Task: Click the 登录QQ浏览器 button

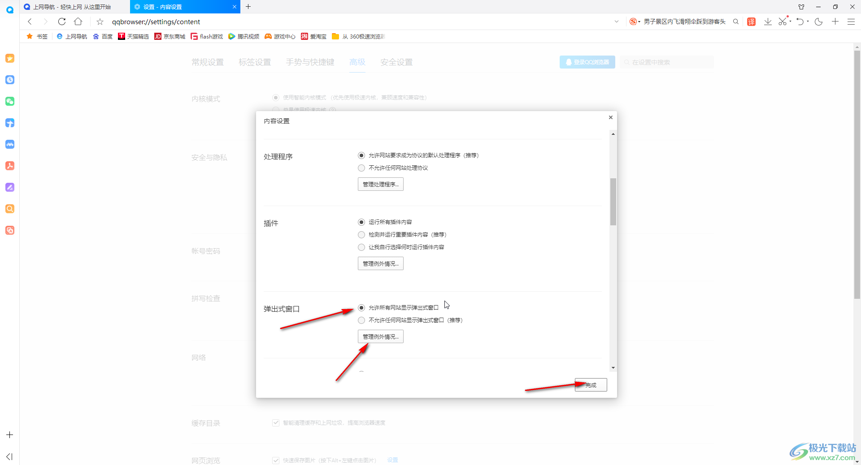Action: pos(587,62)
